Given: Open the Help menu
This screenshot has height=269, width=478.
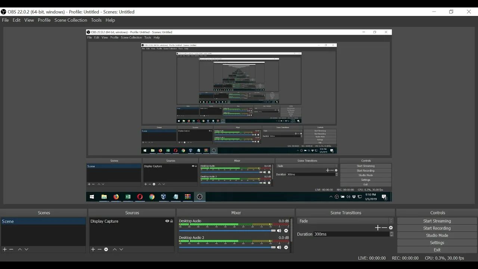Looking at the screenshot, I should (x=110, y=20).
